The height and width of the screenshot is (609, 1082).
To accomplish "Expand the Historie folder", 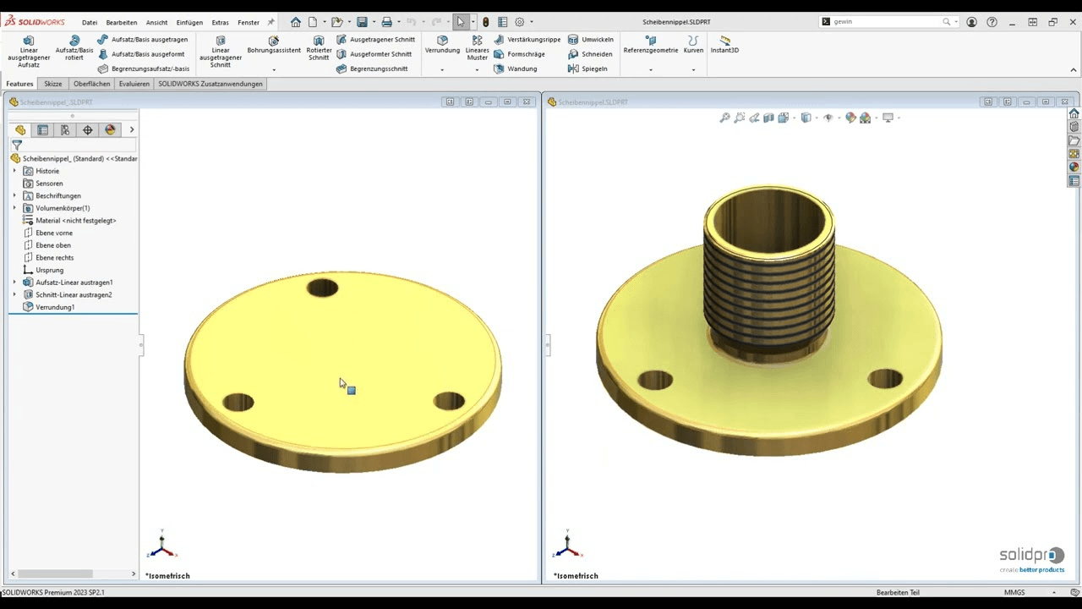I will 14,171.
